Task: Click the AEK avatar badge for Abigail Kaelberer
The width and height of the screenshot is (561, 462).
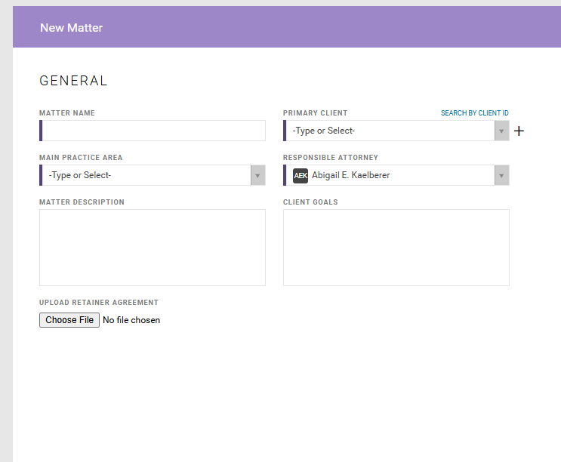Action: tap(301, 175)
